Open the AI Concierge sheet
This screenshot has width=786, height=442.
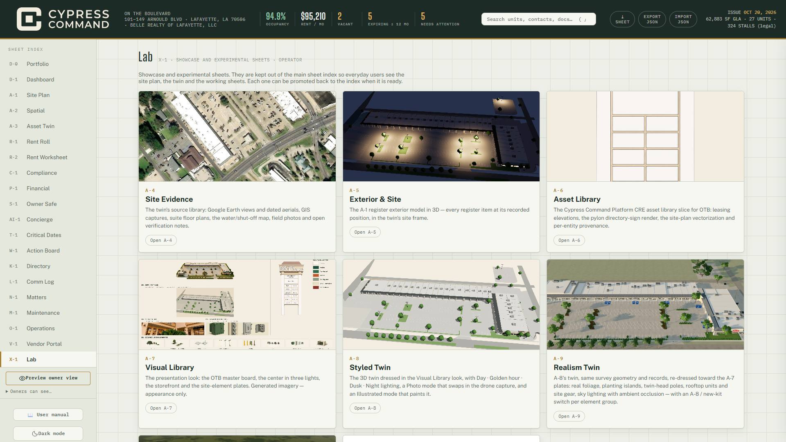click(x=48, y=219)
